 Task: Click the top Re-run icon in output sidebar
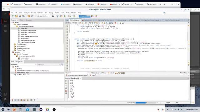[x=66, y=81]
